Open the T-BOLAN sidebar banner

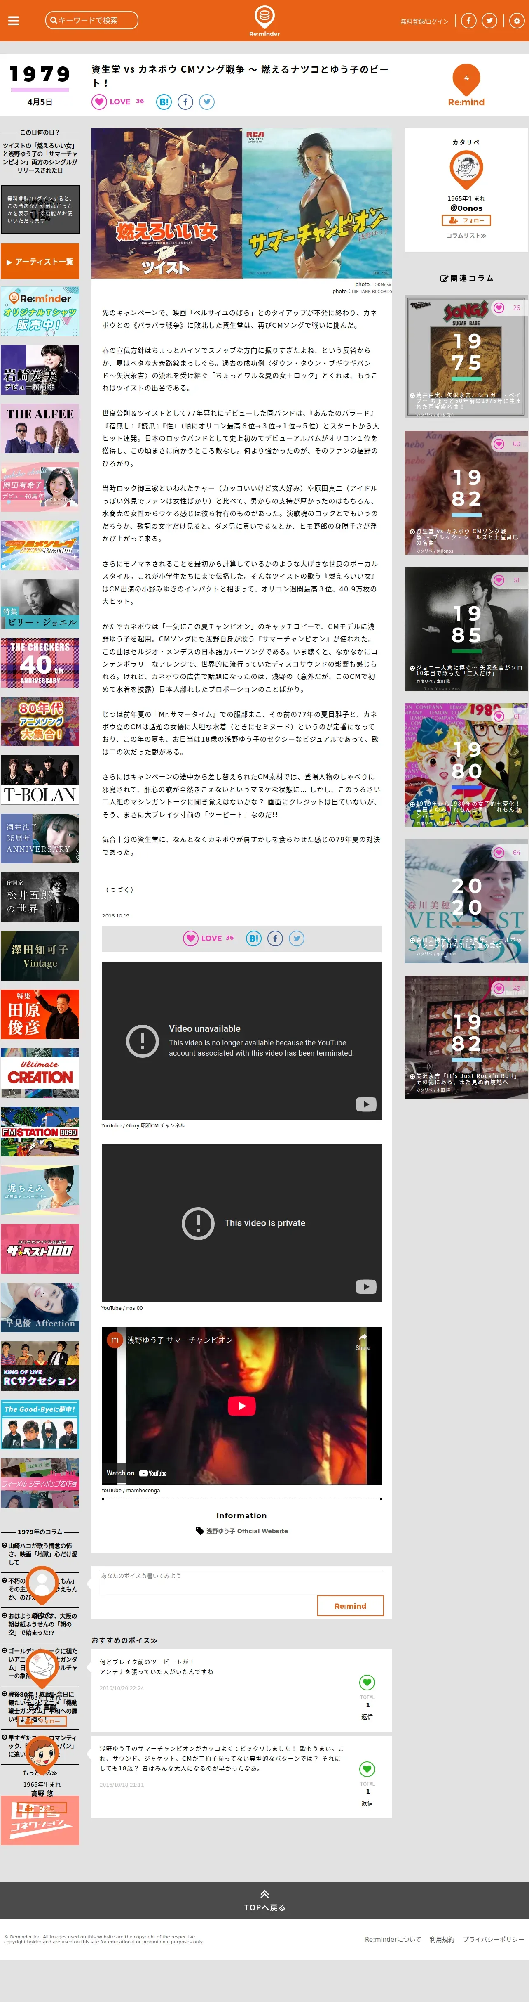pos(40,780)
